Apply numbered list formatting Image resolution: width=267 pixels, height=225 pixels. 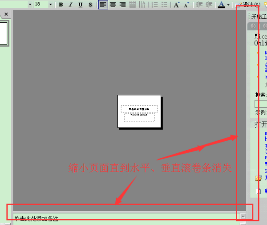(154, 4)
